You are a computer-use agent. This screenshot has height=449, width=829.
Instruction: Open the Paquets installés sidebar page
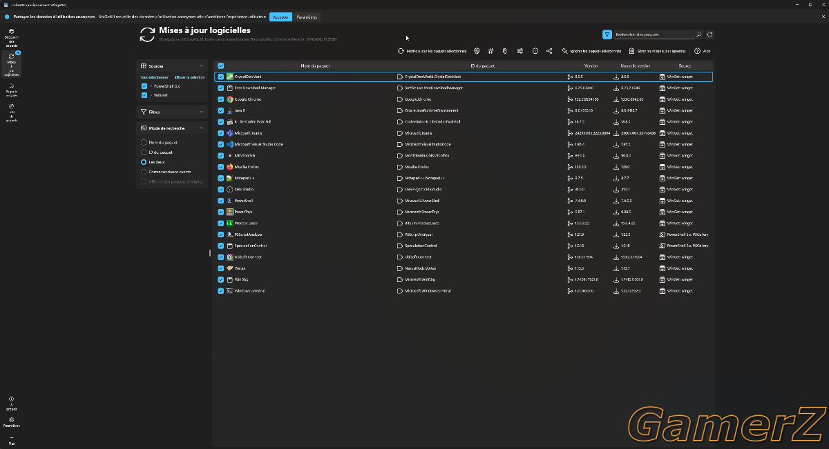click(11, 89)
